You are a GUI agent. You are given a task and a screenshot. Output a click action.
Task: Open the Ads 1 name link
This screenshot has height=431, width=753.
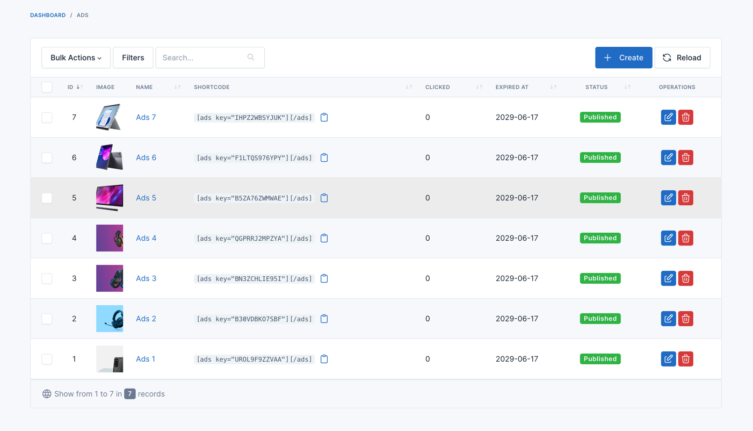(146, 359)
